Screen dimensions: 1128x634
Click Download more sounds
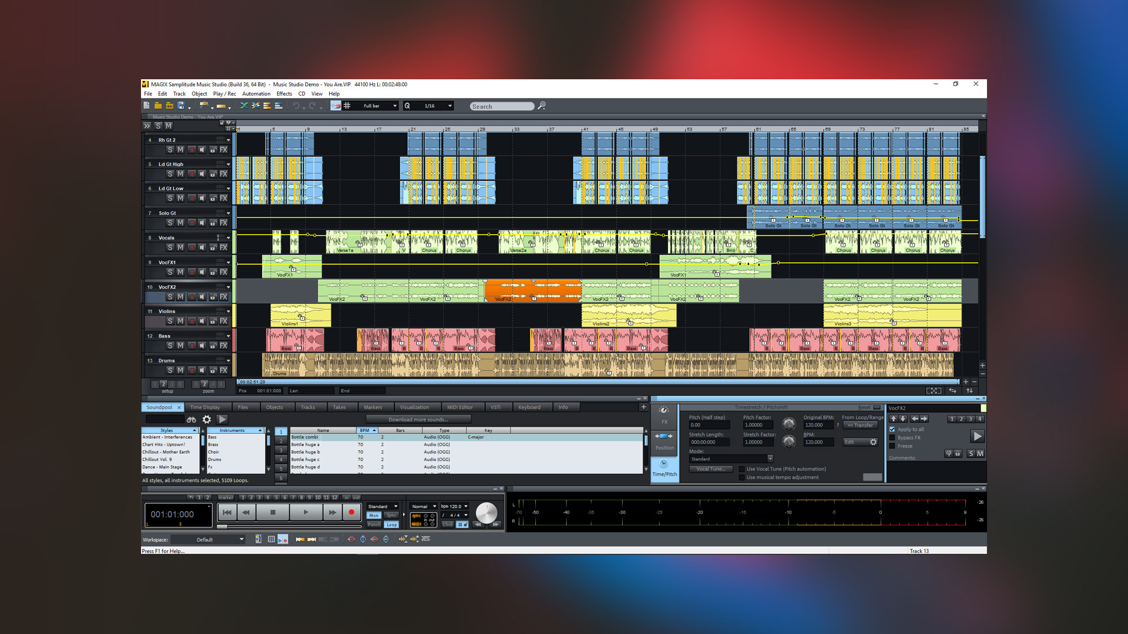pyautogui.click(x=418, y=419)
